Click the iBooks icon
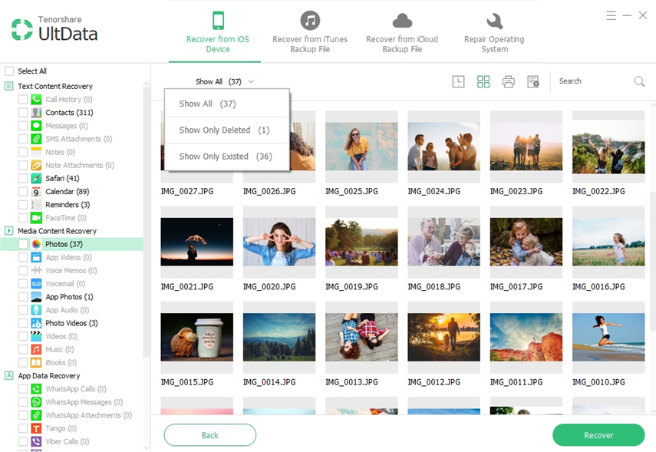This screenshot has height=452, width=656. tap(36, 362)
